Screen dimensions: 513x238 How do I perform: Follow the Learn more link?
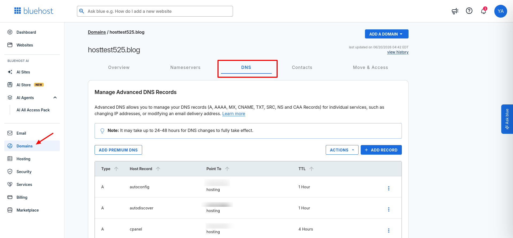234,114
